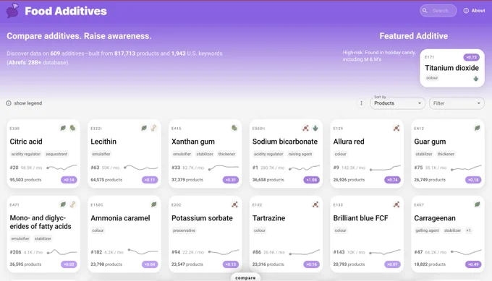Click the sequestrant tag on Citric acid
Screen dimensions: 492x281
(x=56, y=154)
